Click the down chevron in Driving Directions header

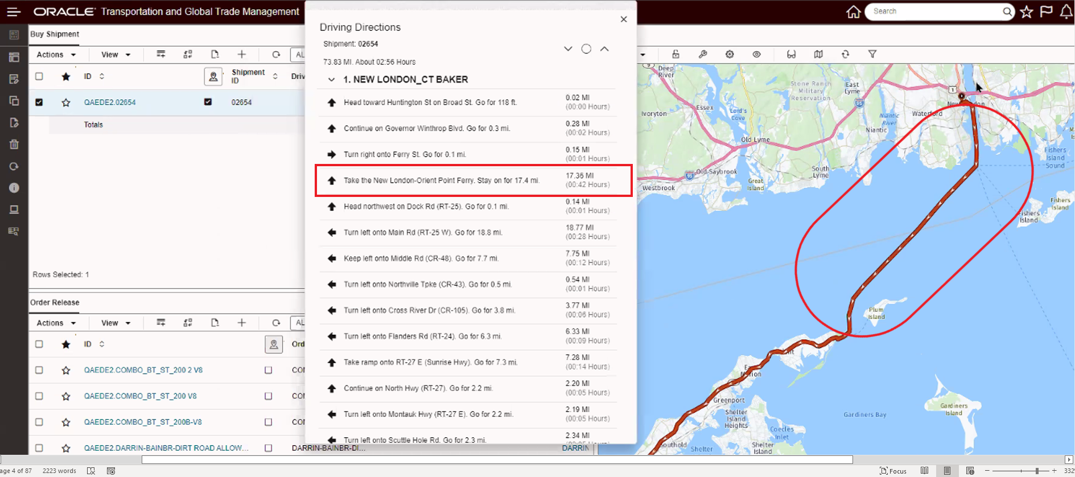[568, 49]
